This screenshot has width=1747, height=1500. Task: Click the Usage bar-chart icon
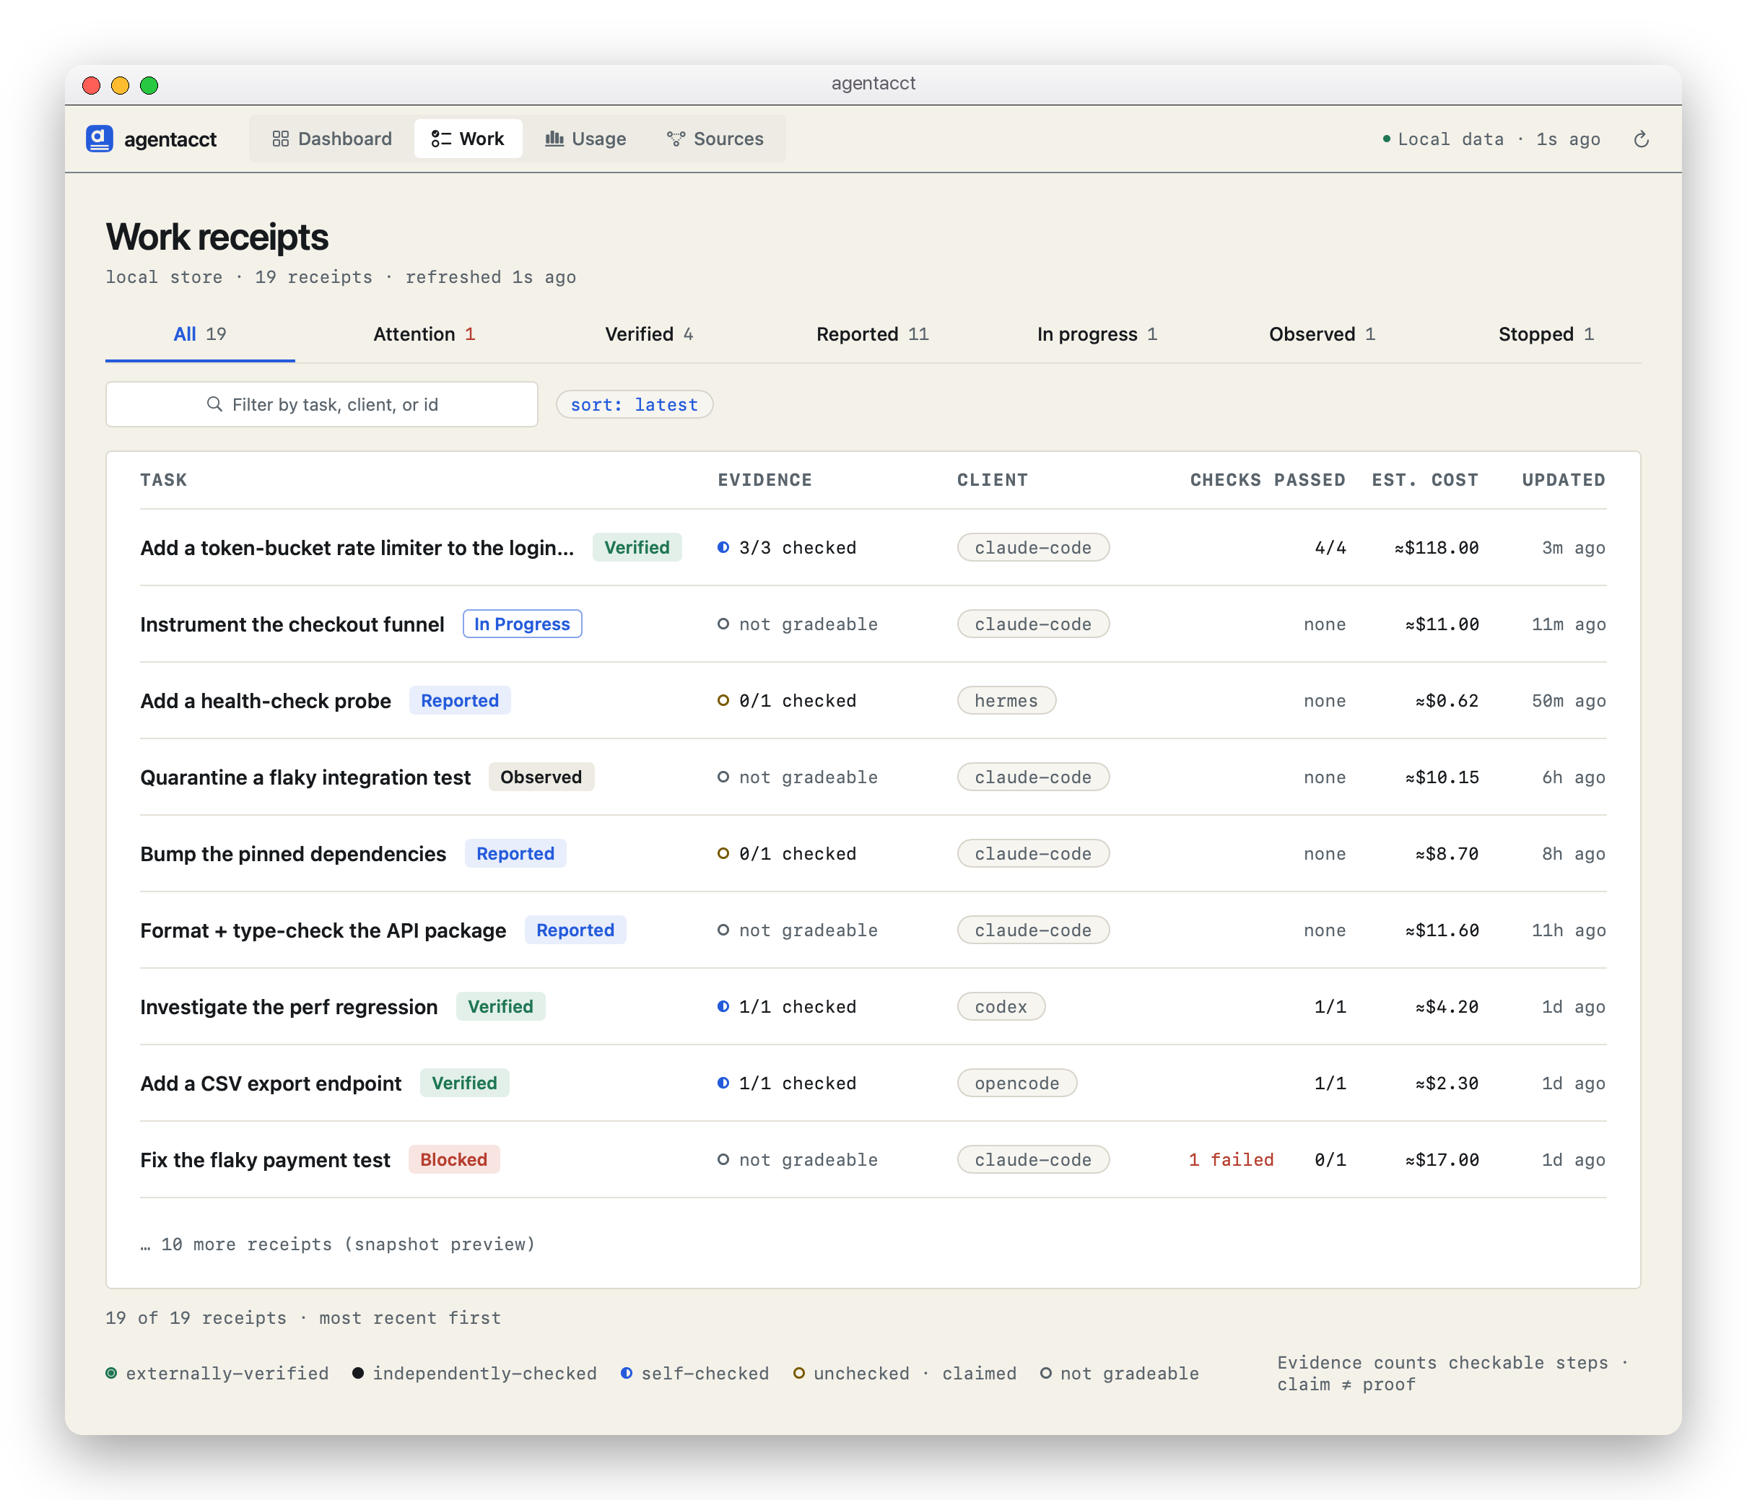click(554, 139)
